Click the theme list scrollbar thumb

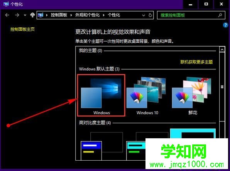tap(222, 87)
